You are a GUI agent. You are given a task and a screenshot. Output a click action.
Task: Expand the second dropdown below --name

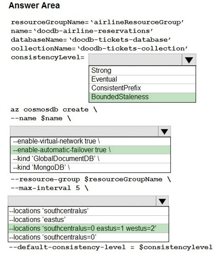(x=164, y=131)
